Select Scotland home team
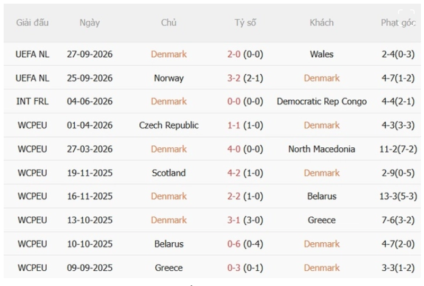The height and width of the screenshot is (286, 424). pos(169,173)
